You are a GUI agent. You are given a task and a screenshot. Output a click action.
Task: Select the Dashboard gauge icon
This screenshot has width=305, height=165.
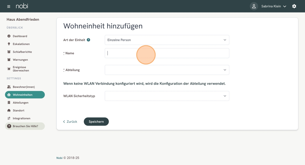(x=9, y=36)
